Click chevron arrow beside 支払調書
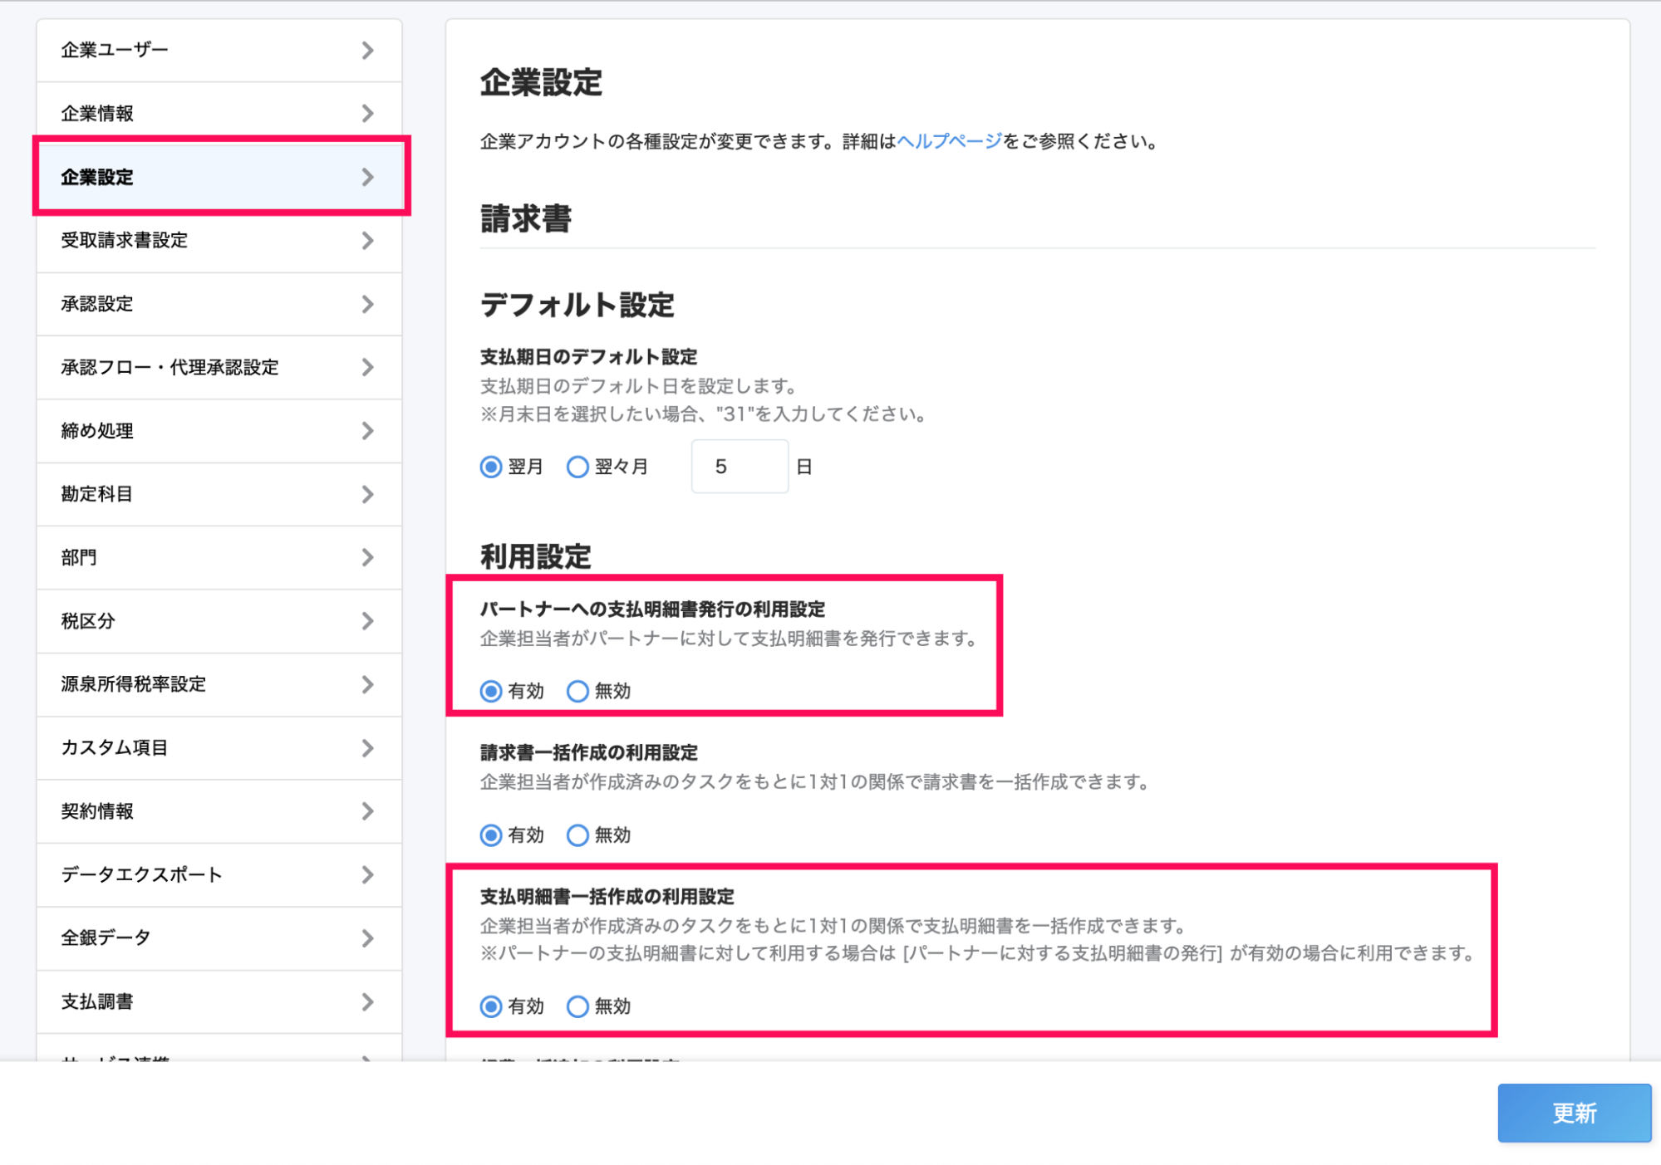1661x1165 pixels. coord(368,1001)
